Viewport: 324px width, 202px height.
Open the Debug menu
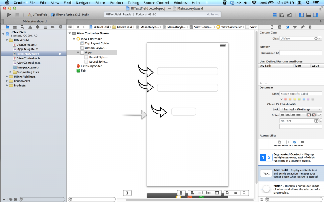[133, 3]
